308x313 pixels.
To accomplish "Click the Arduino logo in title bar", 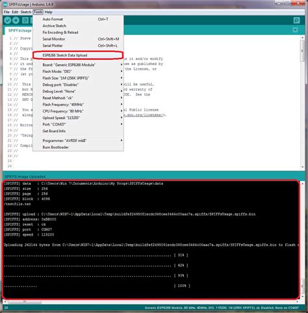I will pyautogui.click(x=5, y=4).
